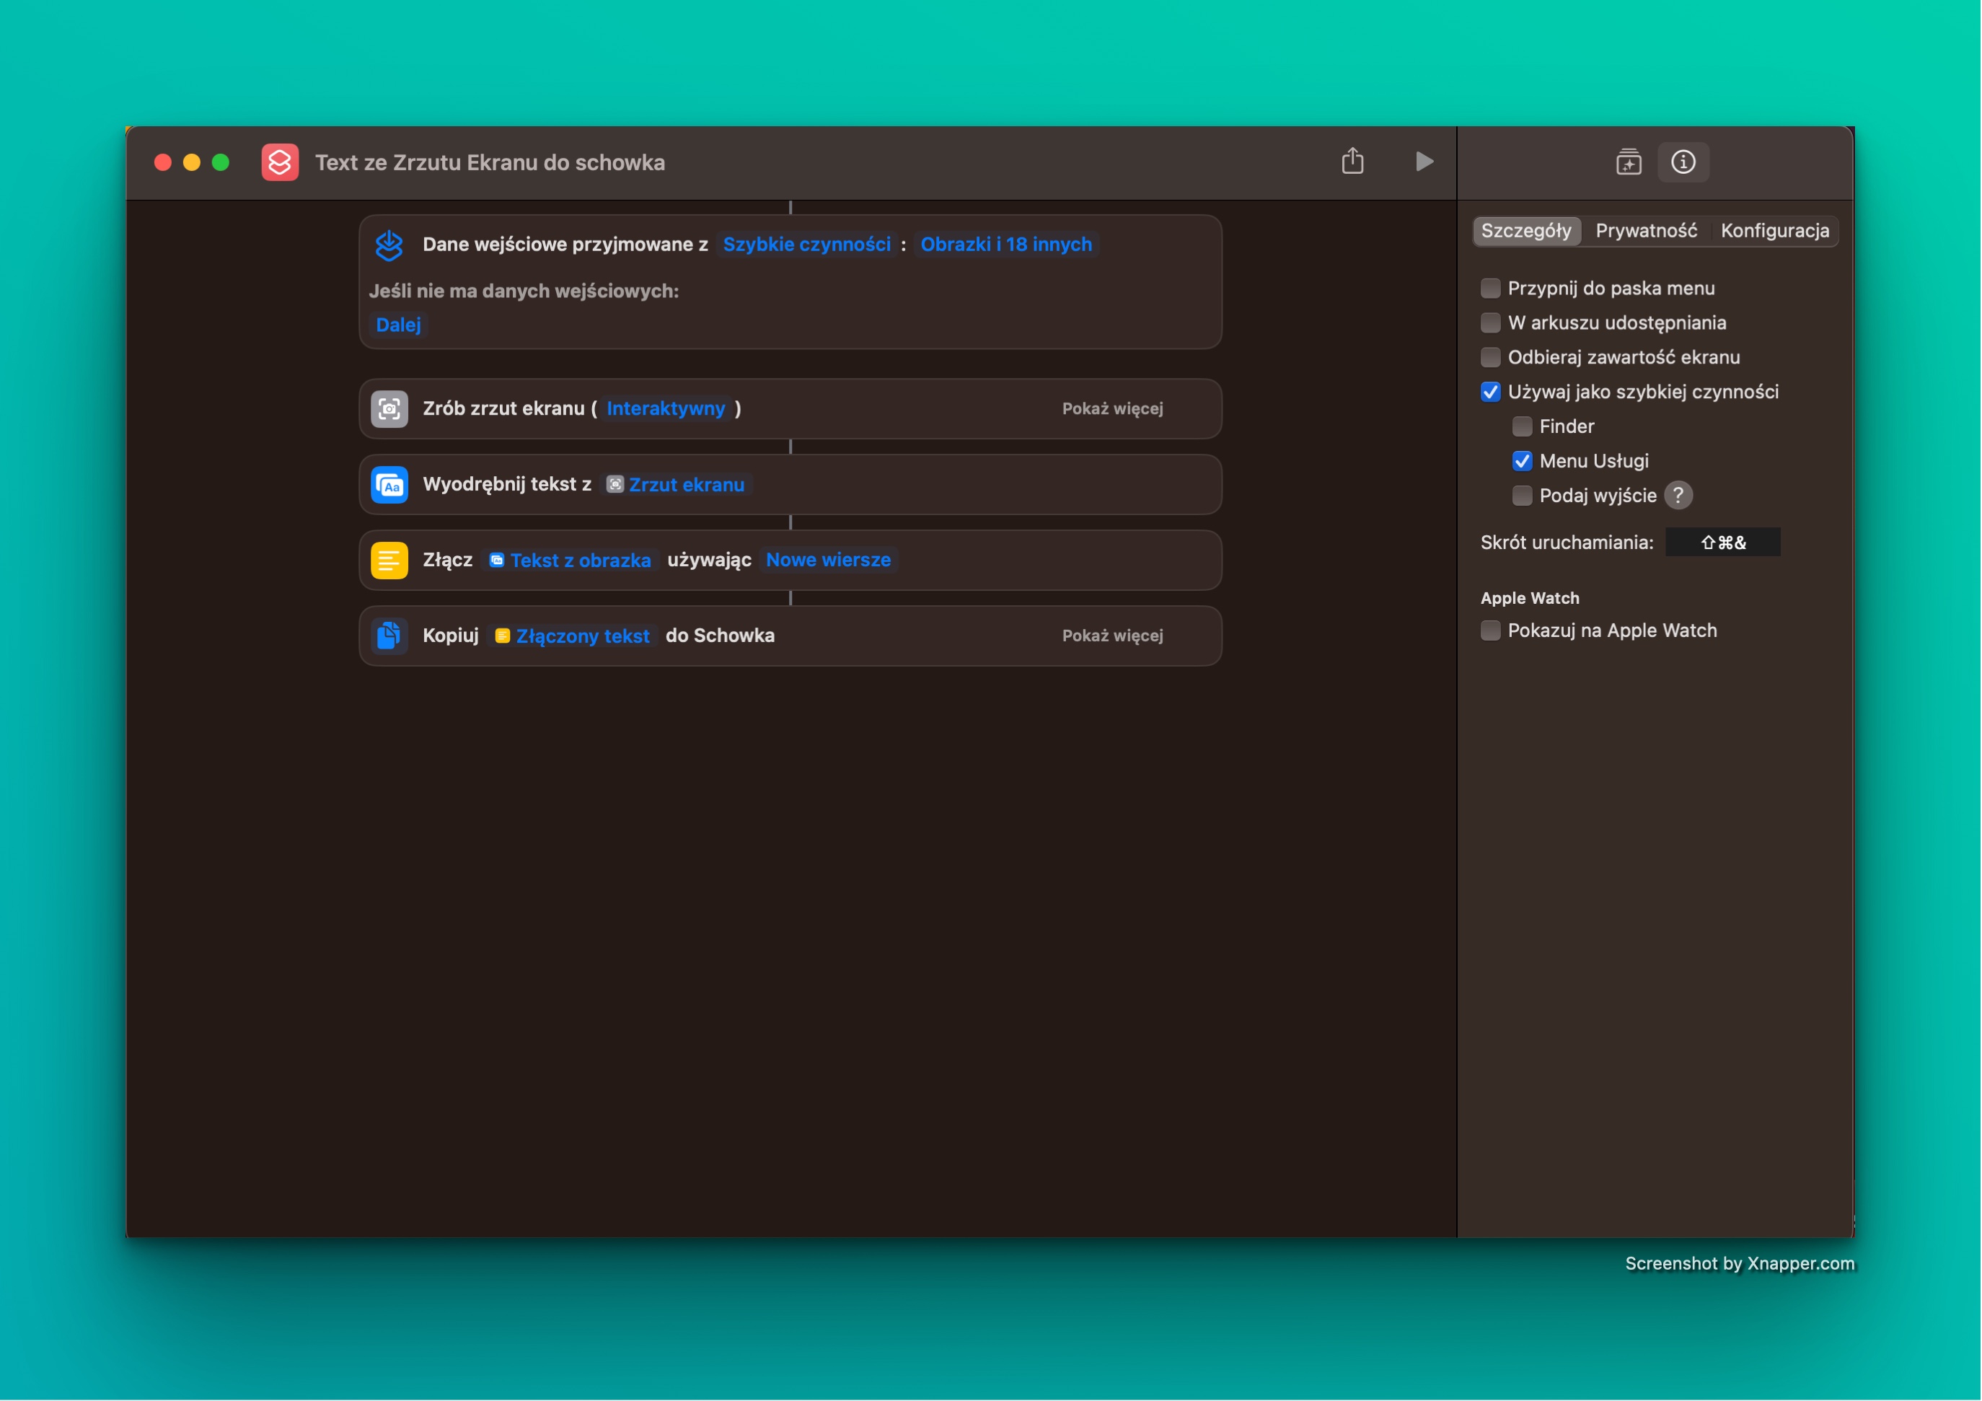Image resolution: width=1982 pixels, height=1401 pixels.
Task: Click the Dalej link in the input block
Action: tap(398, 325)
